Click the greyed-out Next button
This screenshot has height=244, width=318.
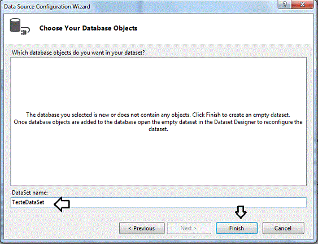189,228
